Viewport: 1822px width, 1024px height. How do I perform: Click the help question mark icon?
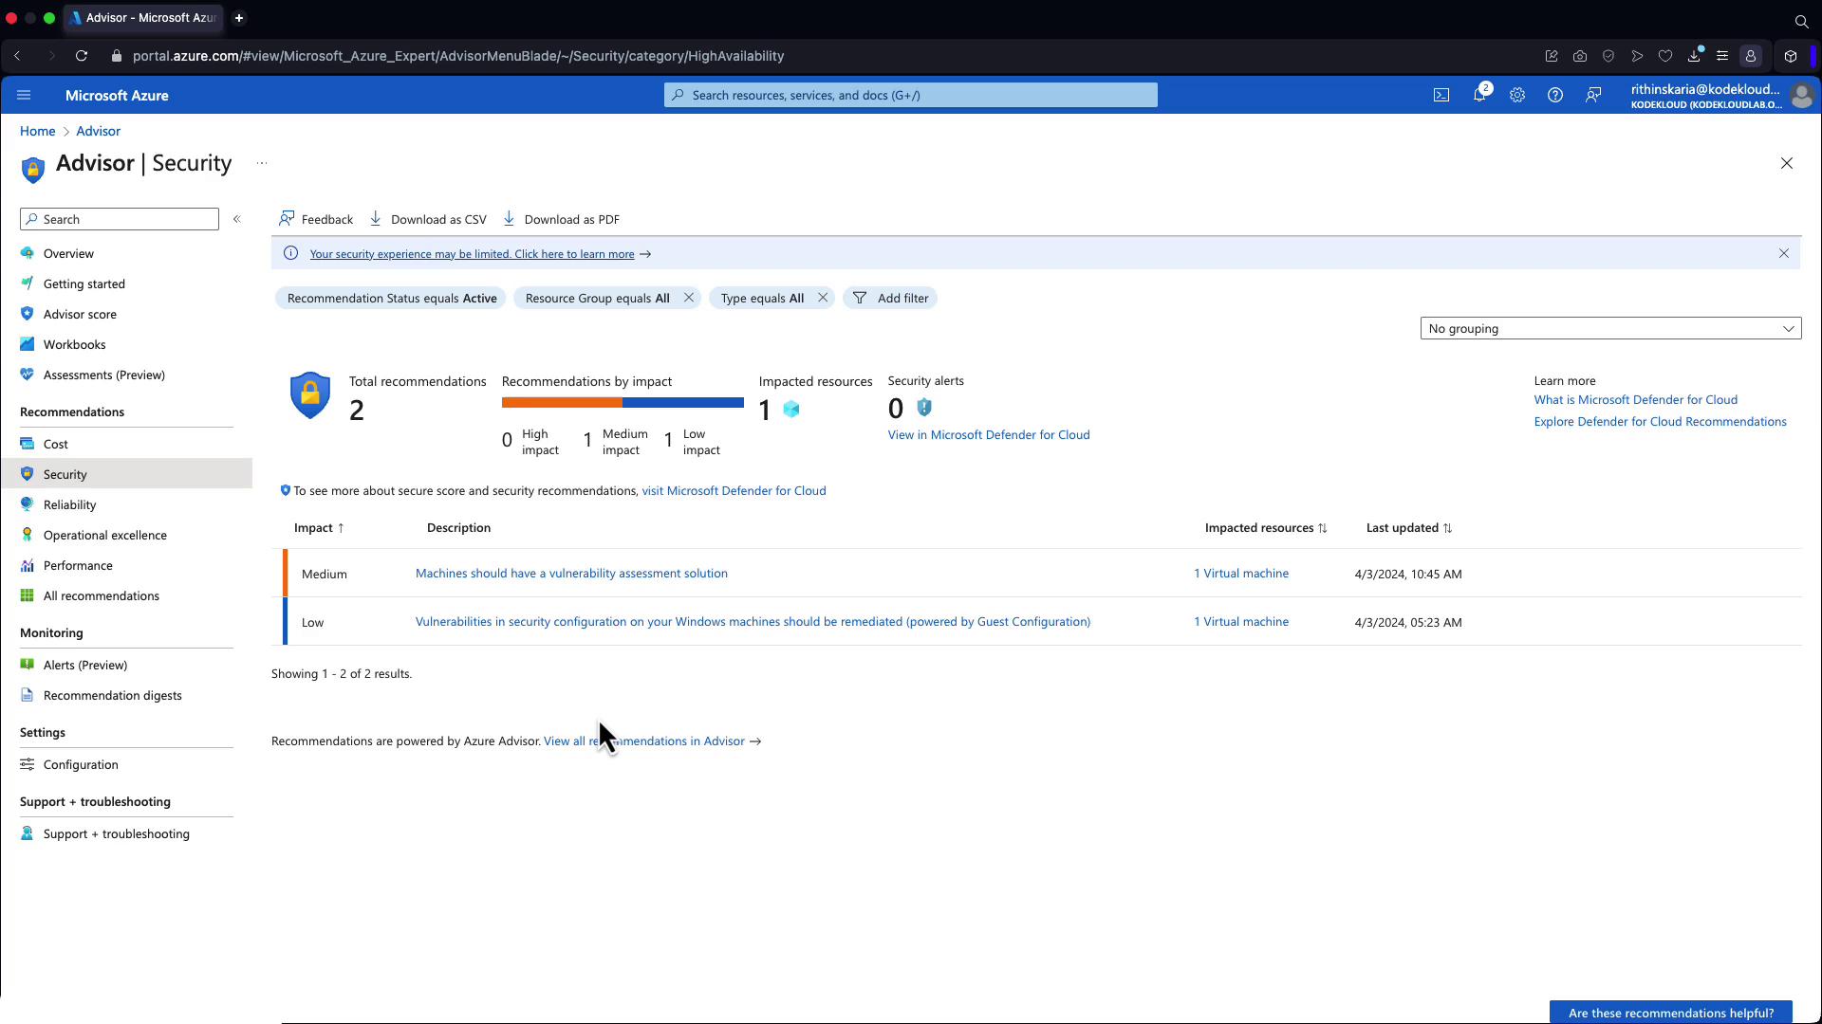[1554, 95]
